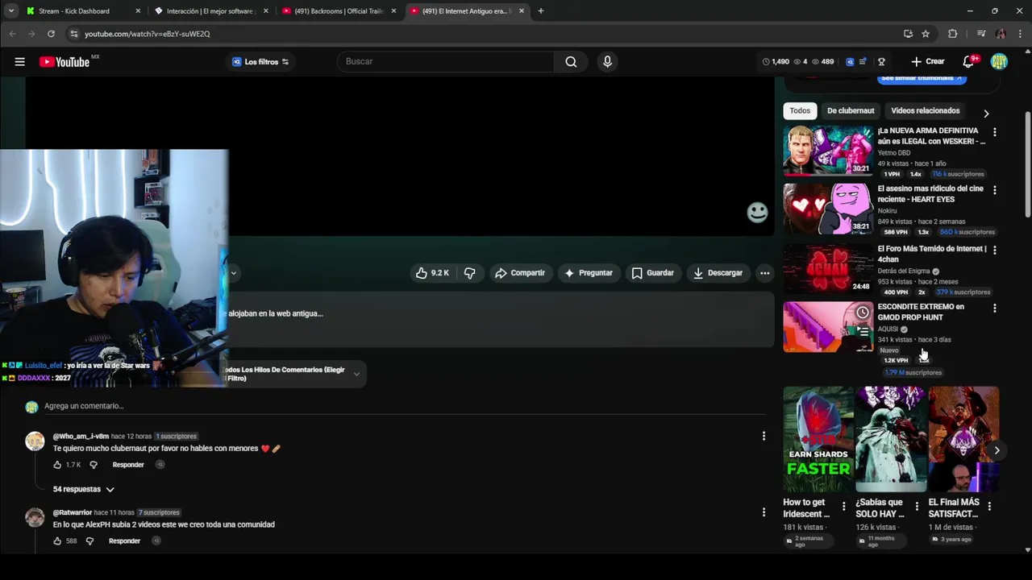Go to YouTube home via logo

64,62
